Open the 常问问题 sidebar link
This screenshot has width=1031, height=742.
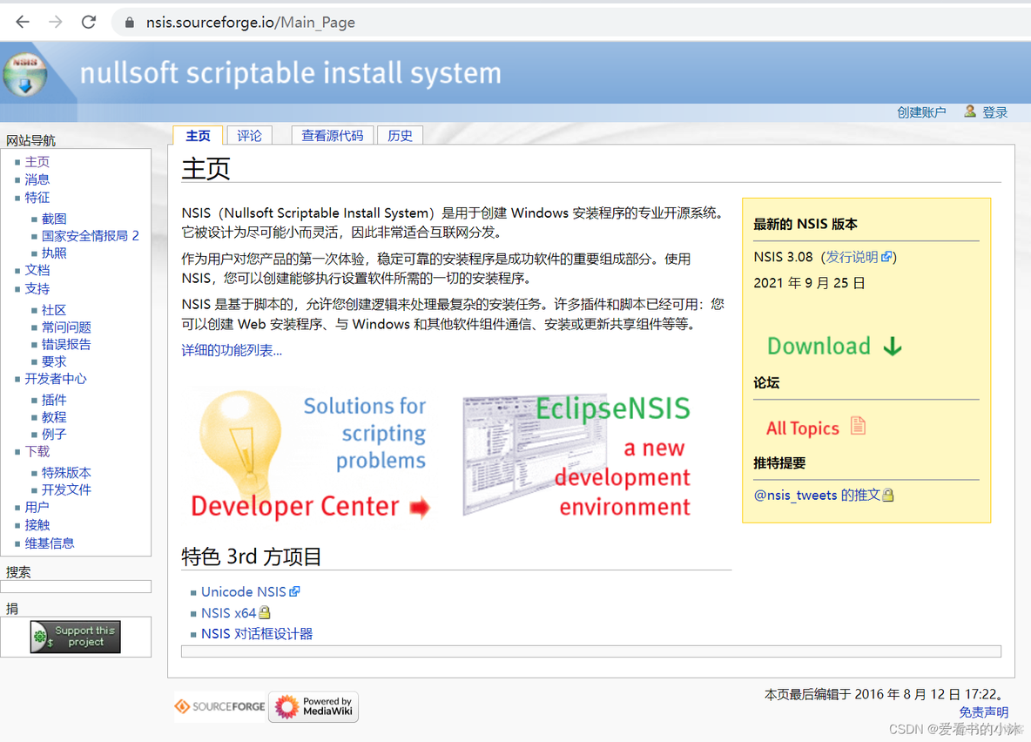tap(66, 327)
